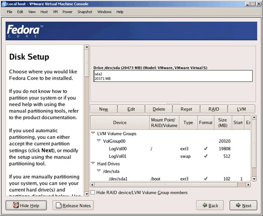
Task: Sort by the Device column header
Action: (x=119, y=122)
